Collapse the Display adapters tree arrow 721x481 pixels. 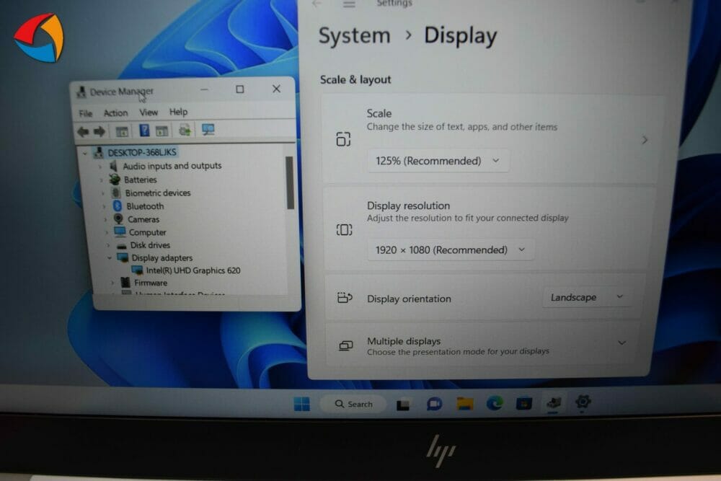[x=110, y=258]
